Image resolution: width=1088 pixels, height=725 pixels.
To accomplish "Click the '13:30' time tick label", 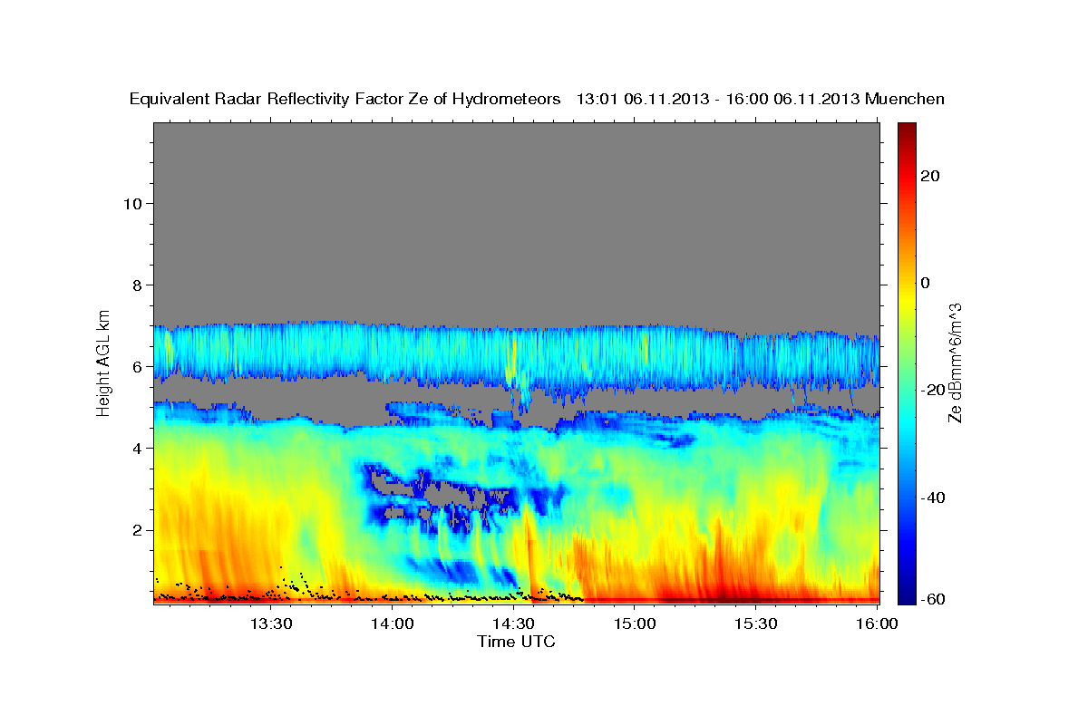I will point(270,624).
